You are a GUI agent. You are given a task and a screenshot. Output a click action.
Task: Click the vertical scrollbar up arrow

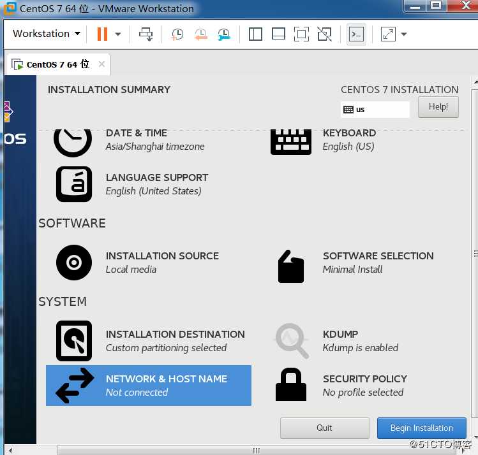475,82
